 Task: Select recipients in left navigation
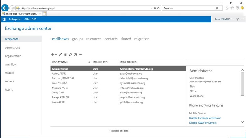pos(21,39)
